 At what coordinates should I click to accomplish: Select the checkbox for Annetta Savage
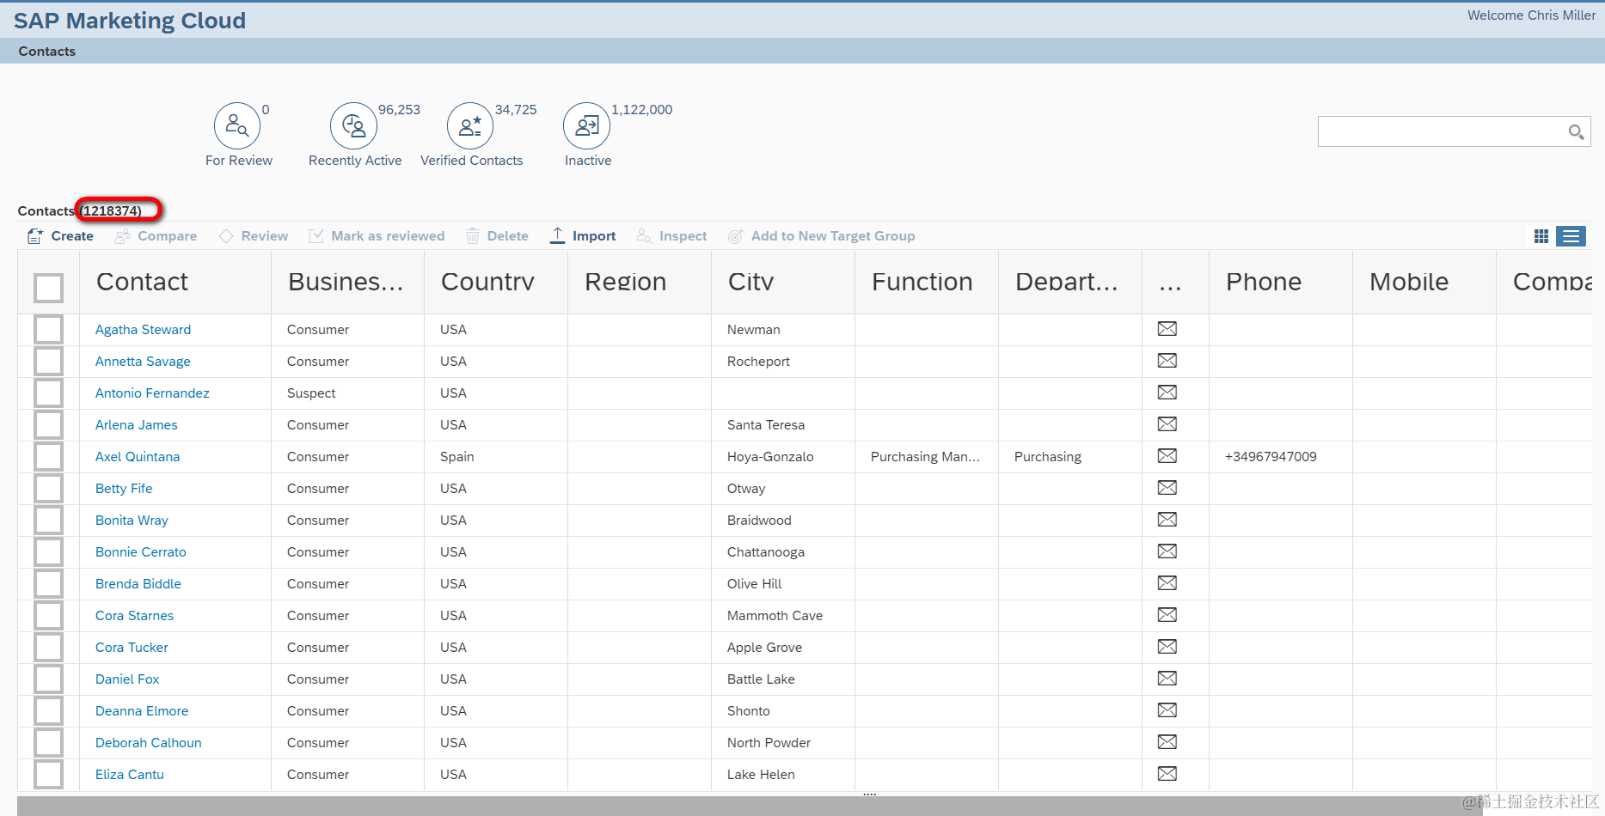(x=48, y=362)
